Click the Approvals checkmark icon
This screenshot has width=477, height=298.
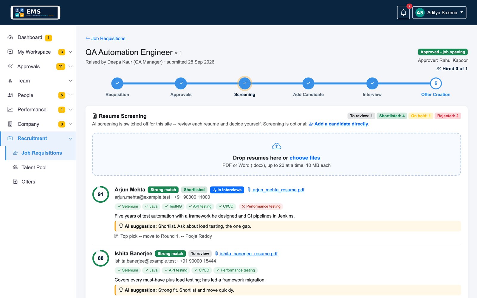tap(10, 66)
